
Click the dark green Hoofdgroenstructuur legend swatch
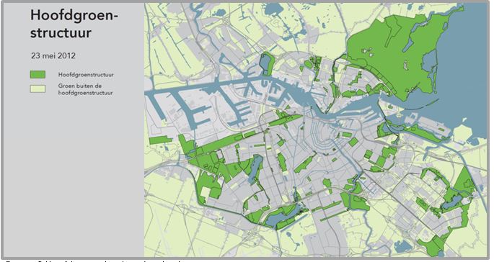pos(38,74)
